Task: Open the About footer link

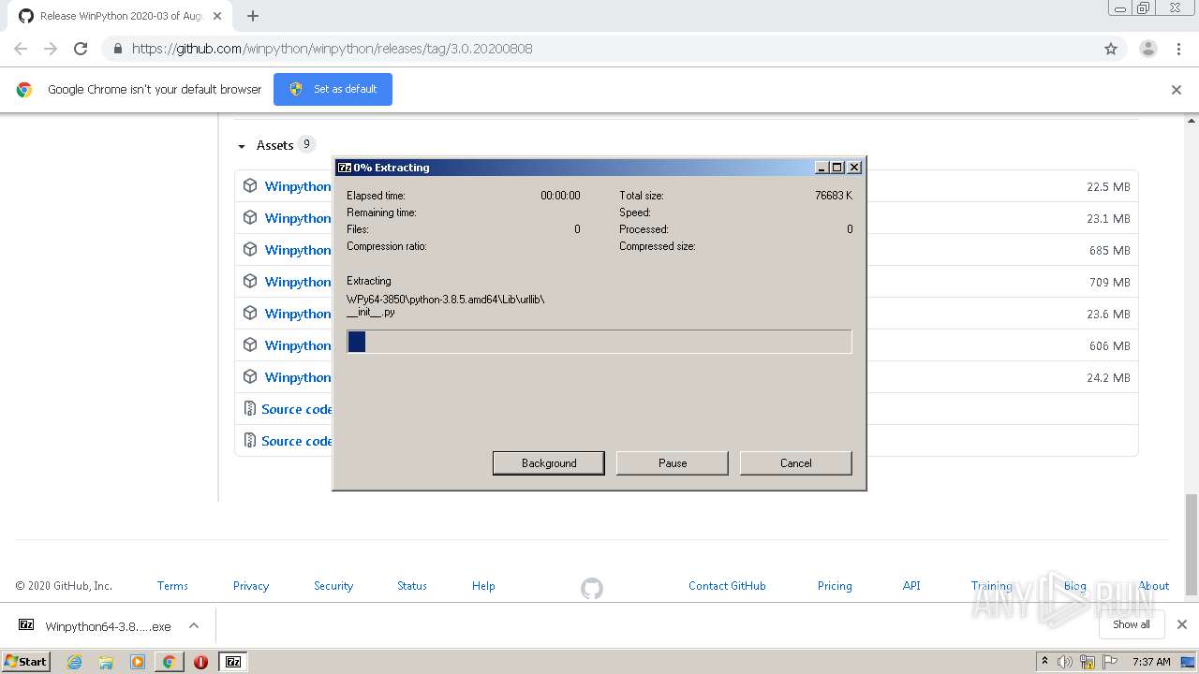Action: (1154, 586)
